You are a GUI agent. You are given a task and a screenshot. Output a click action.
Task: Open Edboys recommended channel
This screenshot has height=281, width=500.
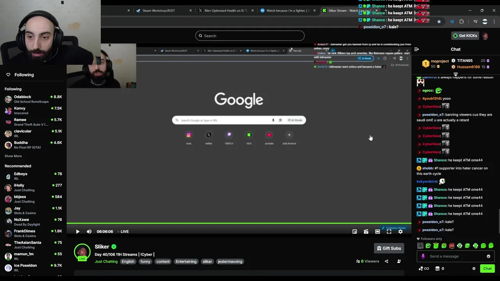33,176
